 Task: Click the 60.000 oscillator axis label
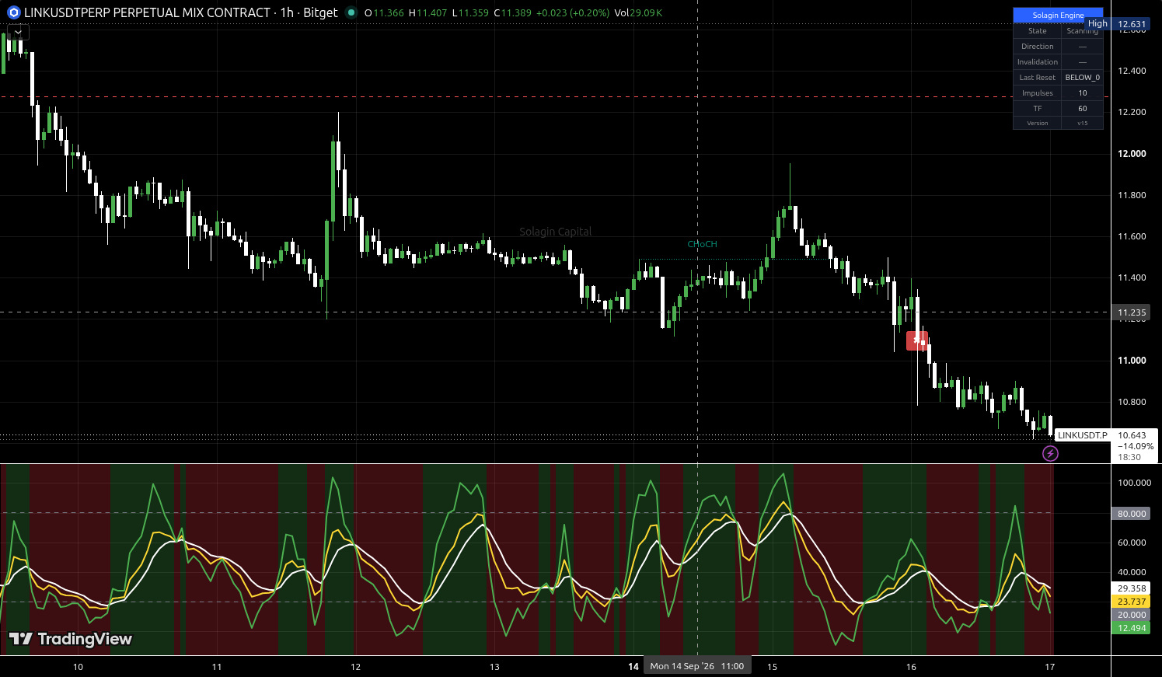(1132, 543)
